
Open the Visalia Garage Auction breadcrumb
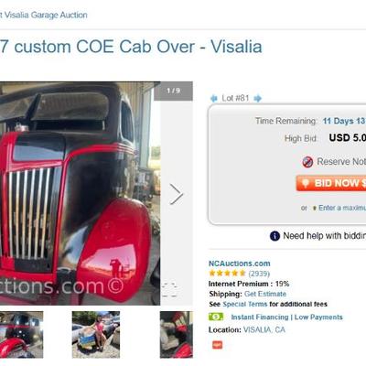[44, 15]
